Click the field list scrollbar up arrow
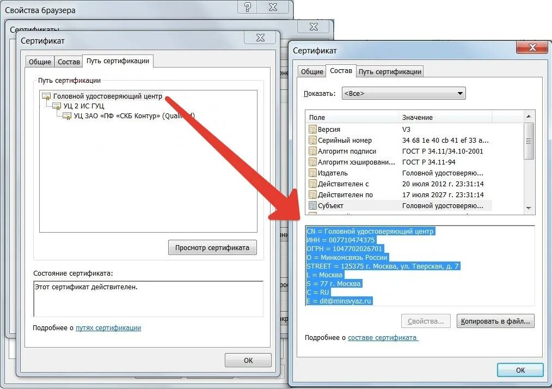Screen dimensions: 552x389 click(529, 116)
